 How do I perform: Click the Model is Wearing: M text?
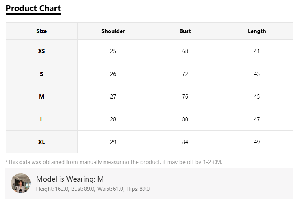pyautogui.click(x=70, y=179)
